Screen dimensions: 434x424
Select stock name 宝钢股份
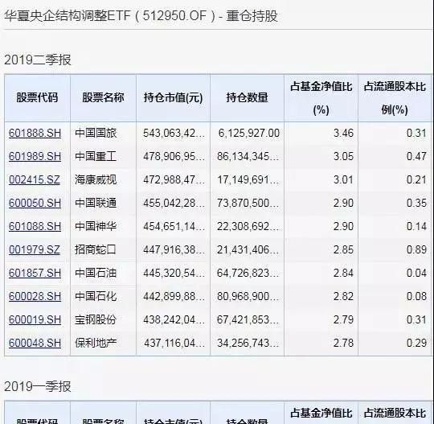click(96, 319)
